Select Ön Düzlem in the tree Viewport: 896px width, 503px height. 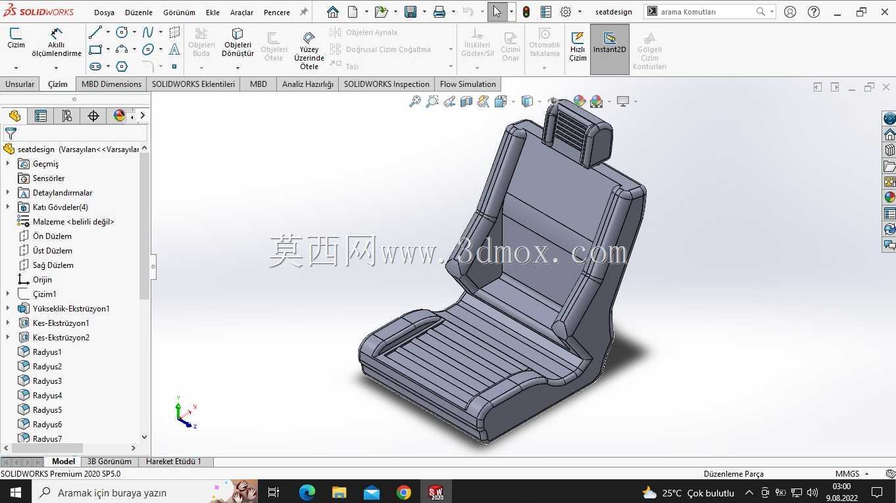pyautogui.click(x=52, y=236)
